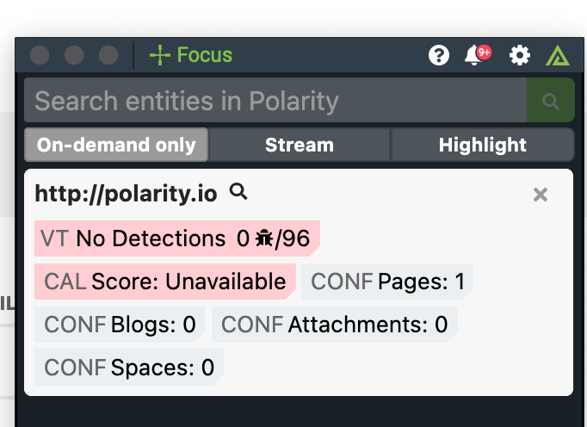Screen dimensions: 587x427
Task: Click the green Polarity logo icon
Action: tap(558, 55)
